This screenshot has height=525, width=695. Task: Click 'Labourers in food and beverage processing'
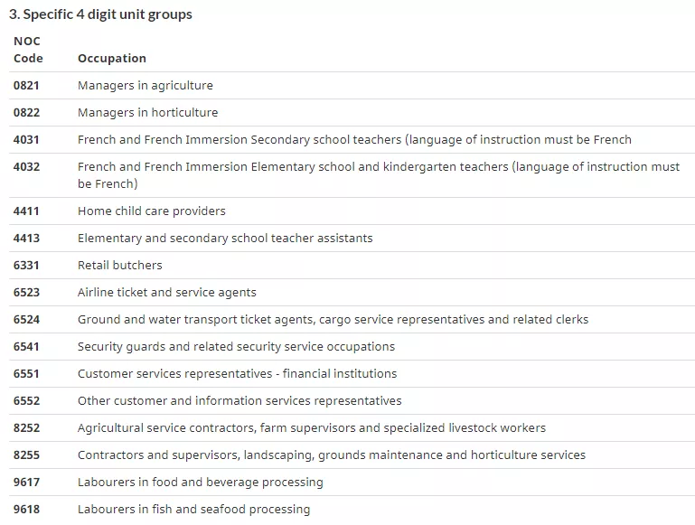click(200, 482)
